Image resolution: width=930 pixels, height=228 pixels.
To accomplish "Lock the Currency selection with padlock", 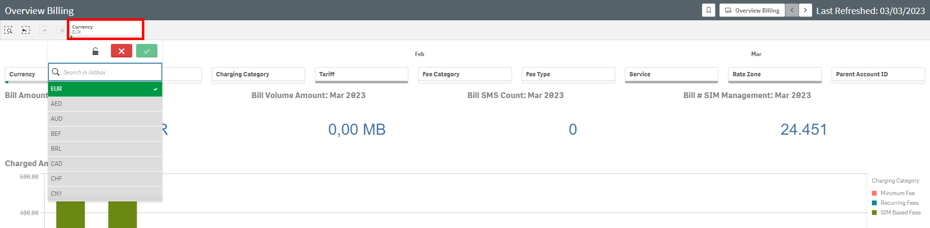I will pos(95,51).
